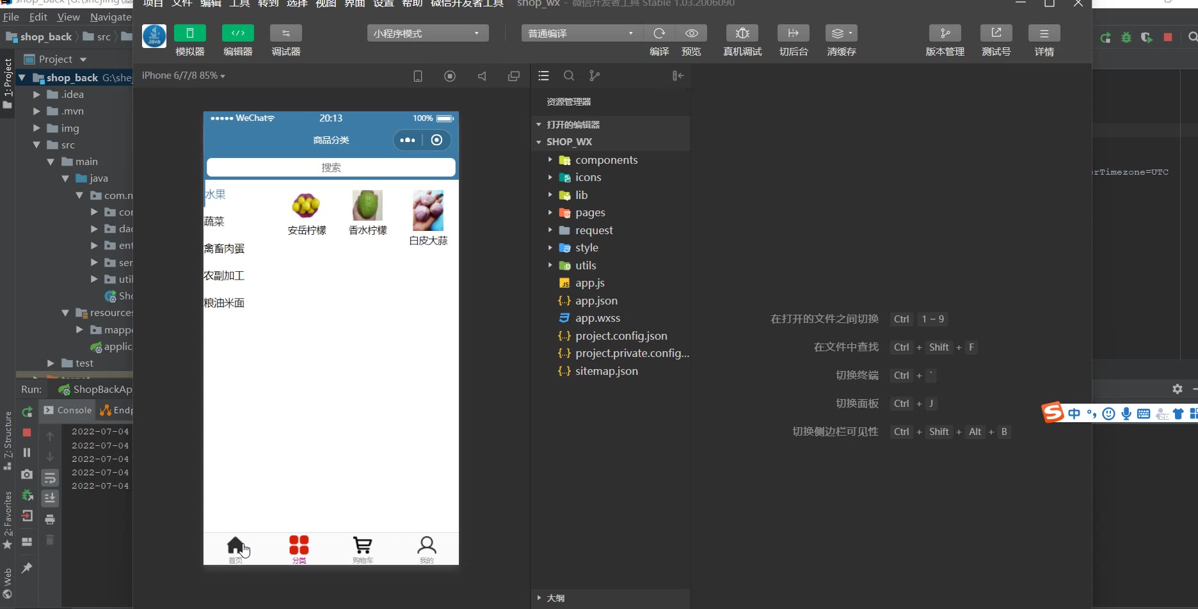Tap the 首页 home tab icon

pos(236,546)
